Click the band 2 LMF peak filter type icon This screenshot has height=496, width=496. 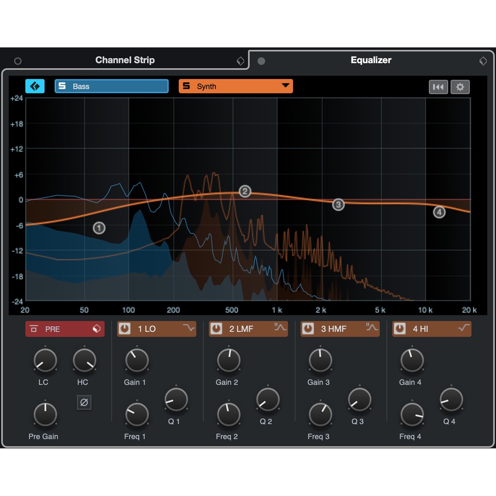point(280,328)
